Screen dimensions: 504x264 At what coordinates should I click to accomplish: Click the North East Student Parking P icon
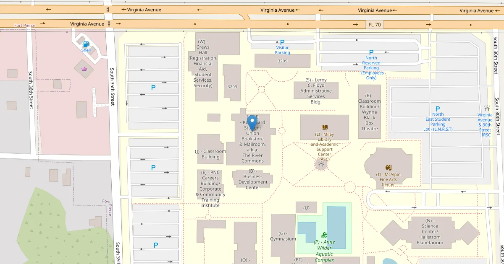(x=438, y=109)
